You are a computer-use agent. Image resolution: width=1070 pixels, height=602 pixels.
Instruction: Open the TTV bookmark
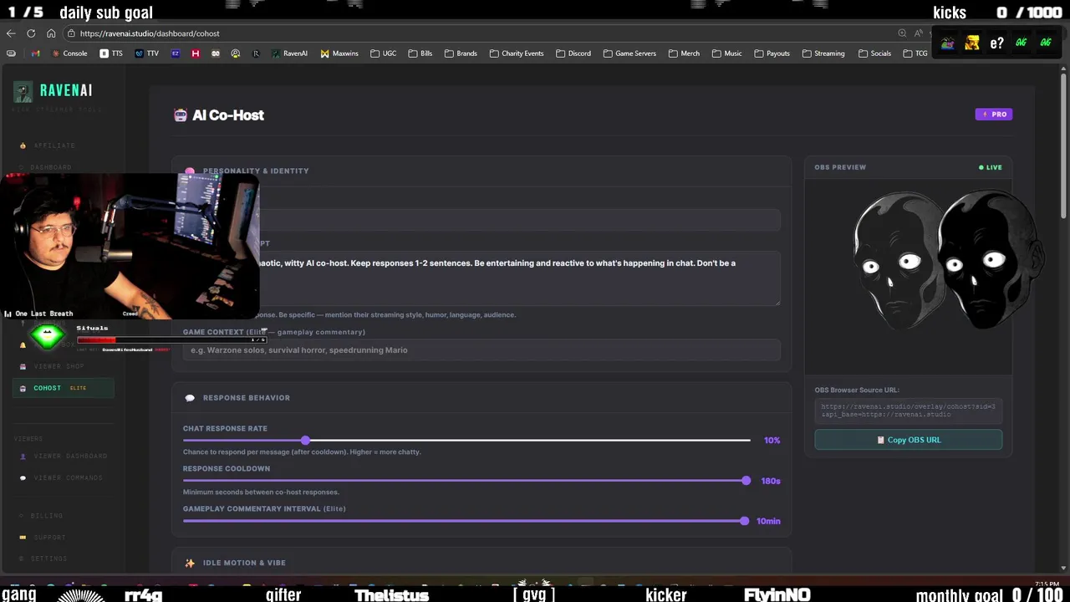click(x=147, y=54)
